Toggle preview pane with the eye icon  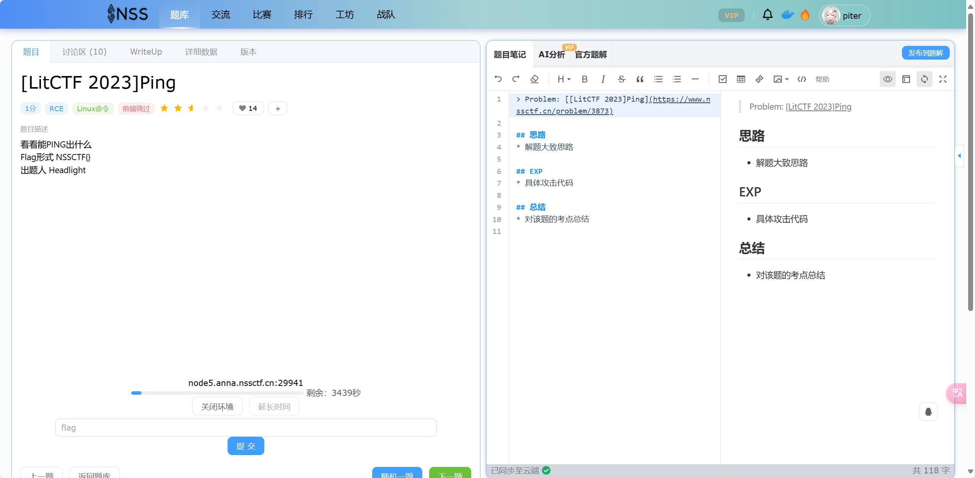[x=887, y=79]
